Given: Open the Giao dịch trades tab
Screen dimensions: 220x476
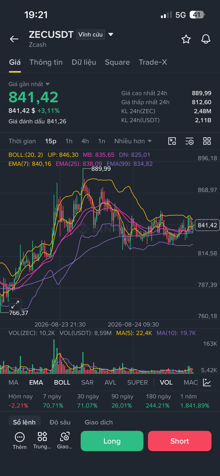Looking at the screenshot, I should tap(99, 422).
